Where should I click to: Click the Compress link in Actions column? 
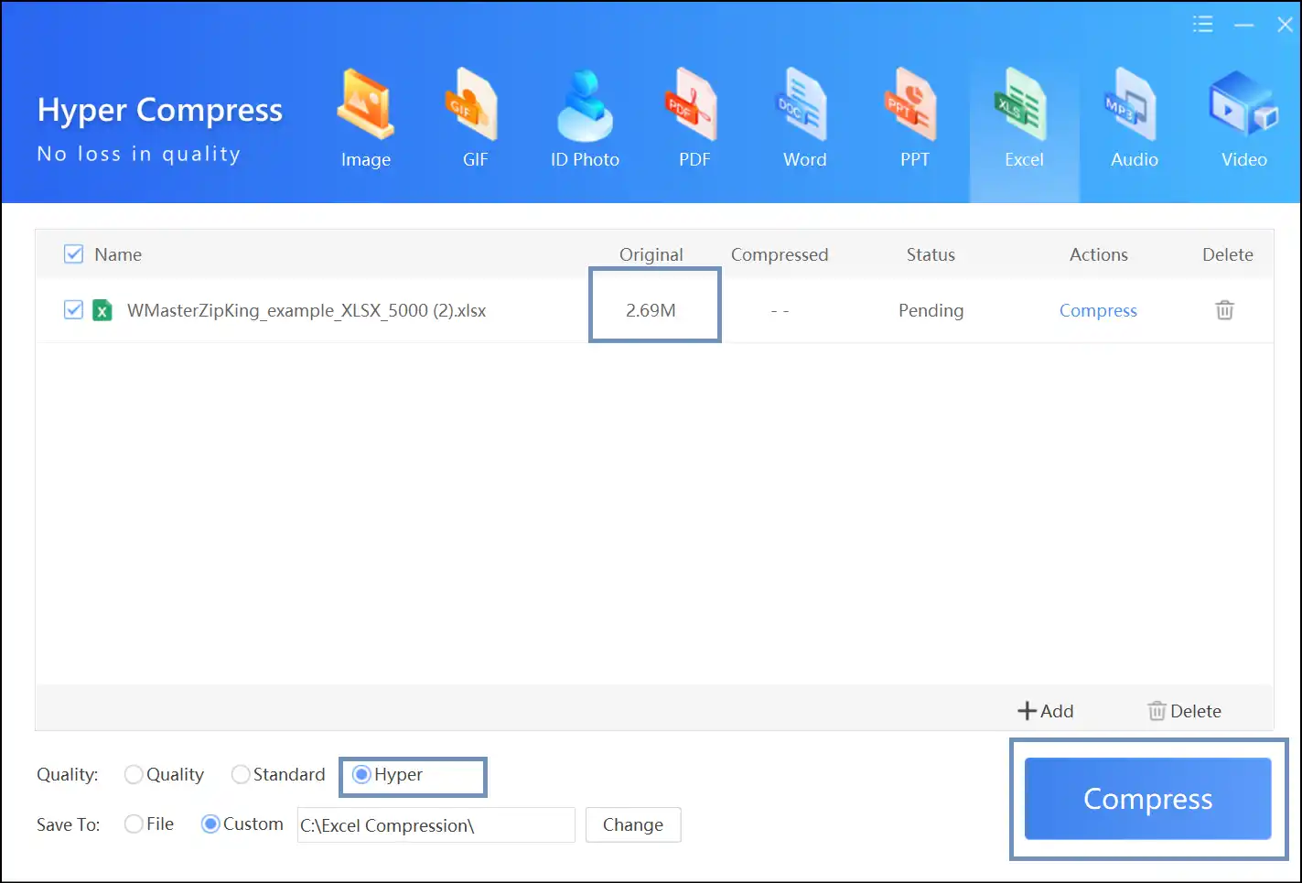[x=1098, y=310]
